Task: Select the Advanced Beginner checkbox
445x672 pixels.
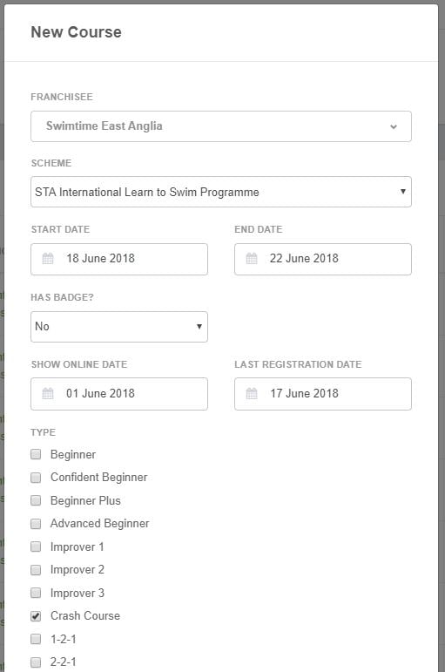Action: [x=36, y=524]
